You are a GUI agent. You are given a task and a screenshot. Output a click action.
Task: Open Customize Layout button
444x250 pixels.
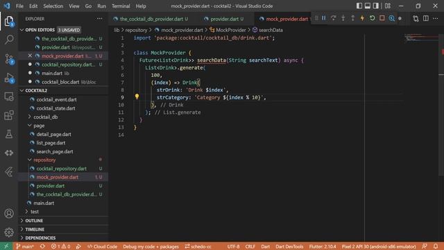point(388,6)
